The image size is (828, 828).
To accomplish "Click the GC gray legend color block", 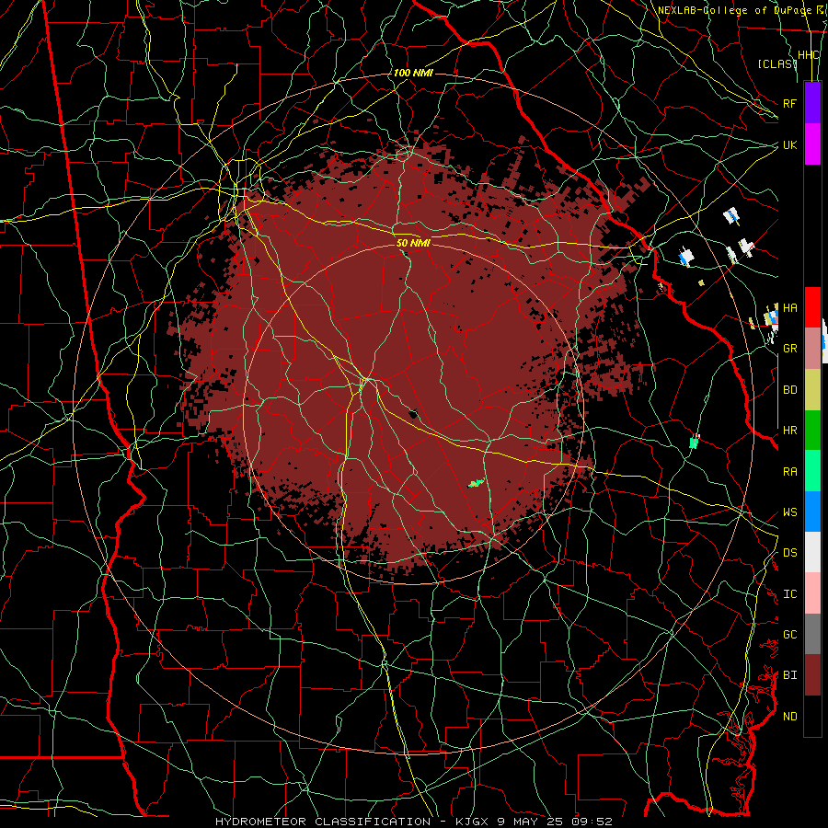I will point(812,634).
